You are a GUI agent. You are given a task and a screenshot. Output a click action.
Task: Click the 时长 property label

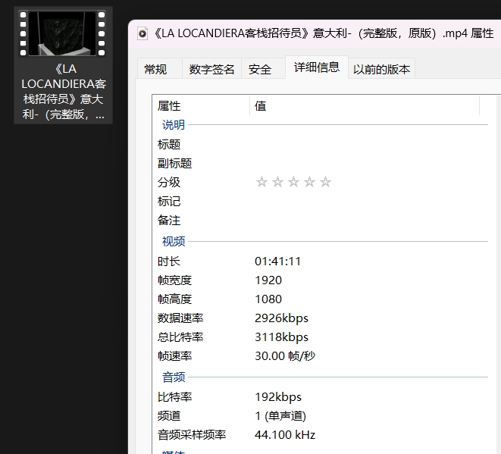(169, 261)
